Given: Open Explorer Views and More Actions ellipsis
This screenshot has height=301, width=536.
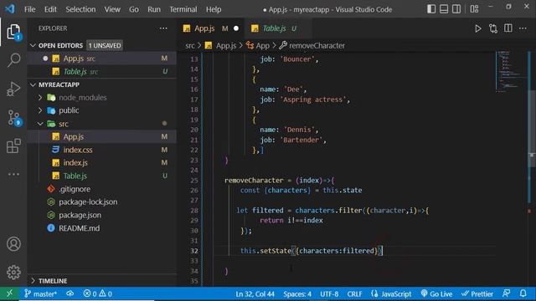Looking at the screenshot, I should pyautogui.click(x=163, y=28).
